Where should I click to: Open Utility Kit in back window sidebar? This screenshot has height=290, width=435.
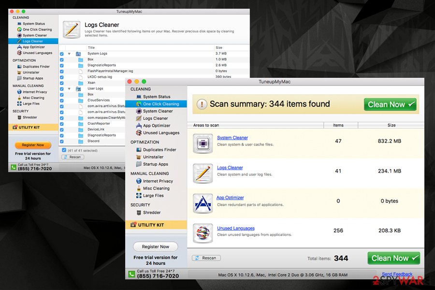pos(33,128)
